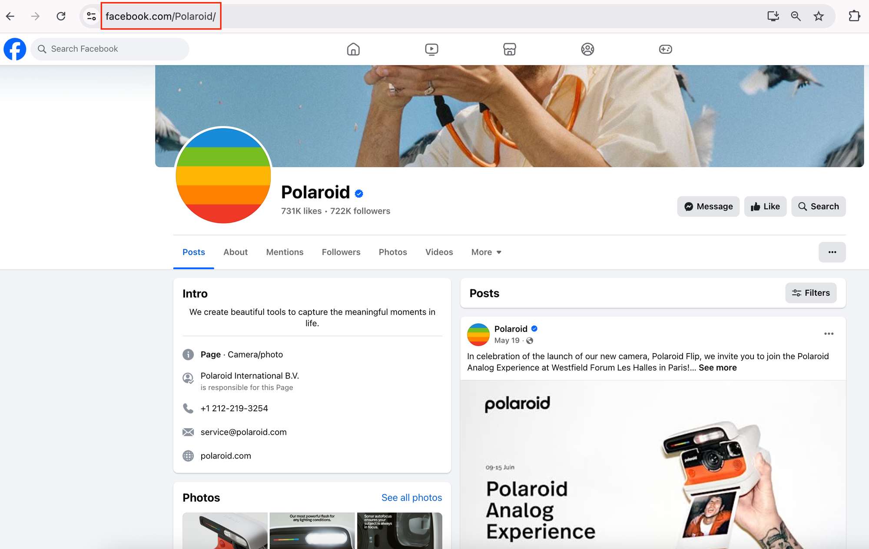This screenshot has width=869, height=549.
Task: Reload the page in browser
Action: (x=61, y=16)
